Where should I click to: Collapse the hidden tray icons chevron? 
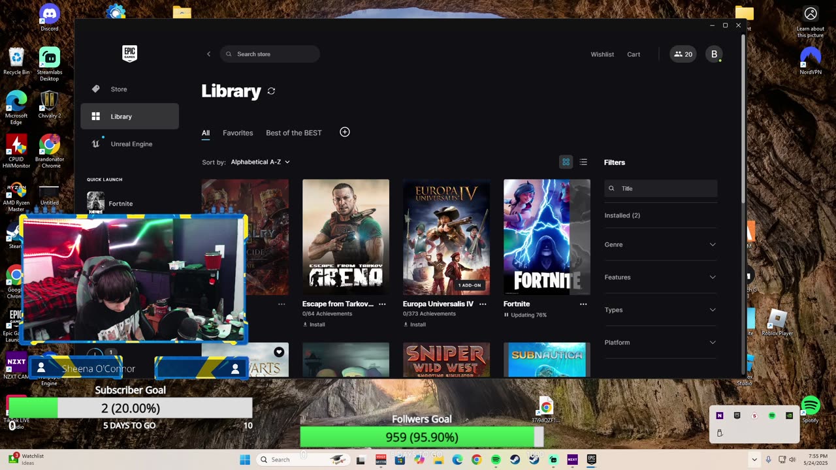754,460
